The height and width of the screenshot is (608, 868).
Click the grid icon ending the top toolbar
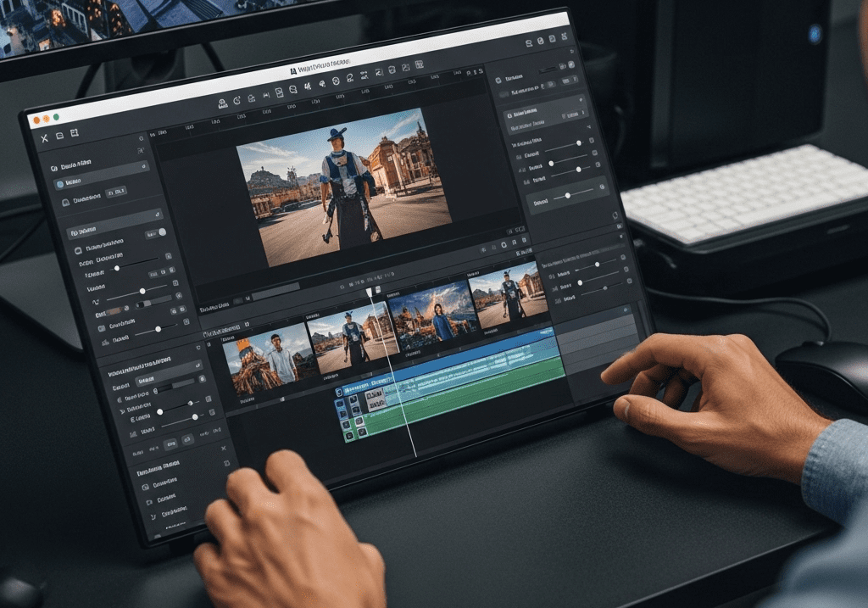(x=419, y=64)
